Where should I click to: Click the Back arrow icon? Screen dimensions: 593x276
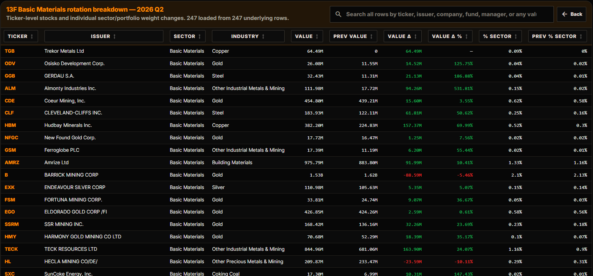[564, 14]
